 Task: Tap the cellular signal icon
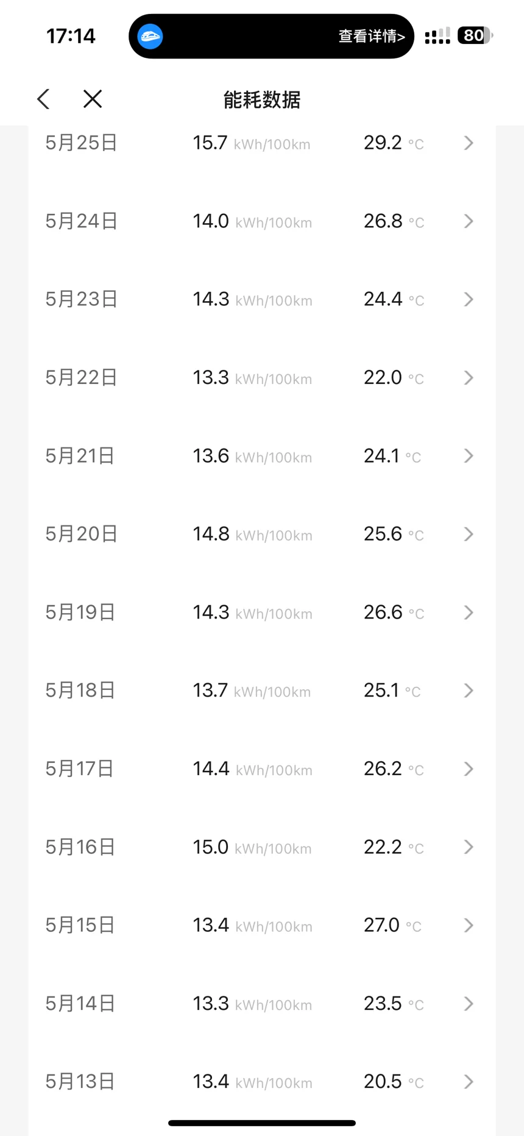[x=437, y=36]
